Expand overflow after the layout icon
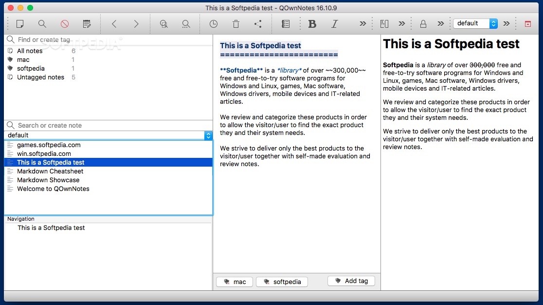 (402, 23)
